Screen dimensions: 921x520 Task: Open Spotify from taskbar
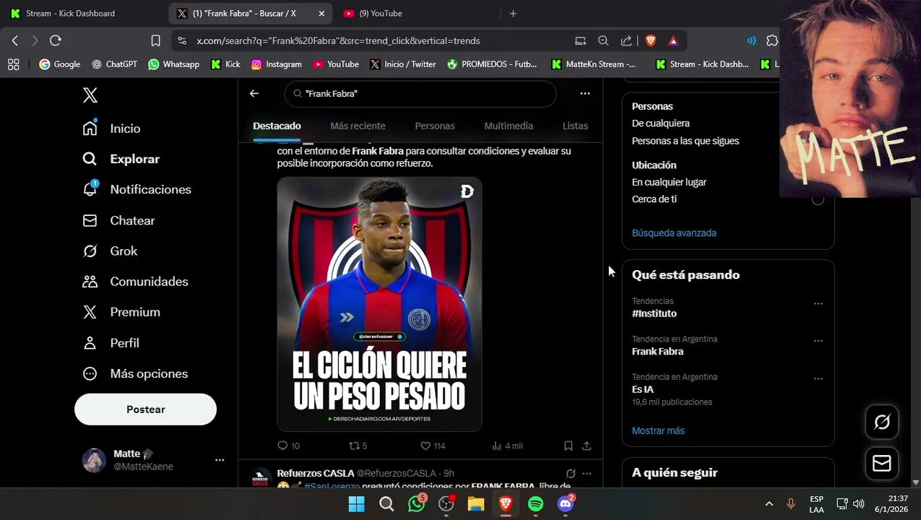point(535,504)
